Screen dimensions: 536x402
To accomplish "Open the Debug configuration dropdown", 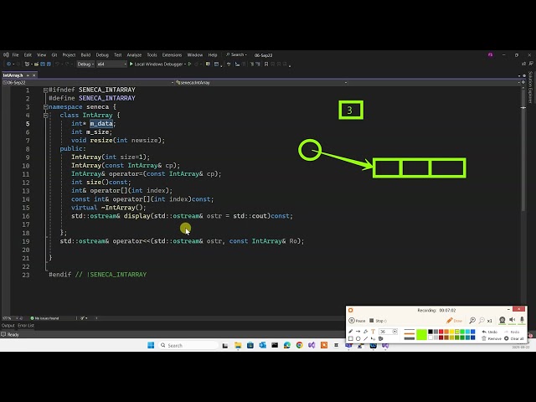I will coord(86,64).
